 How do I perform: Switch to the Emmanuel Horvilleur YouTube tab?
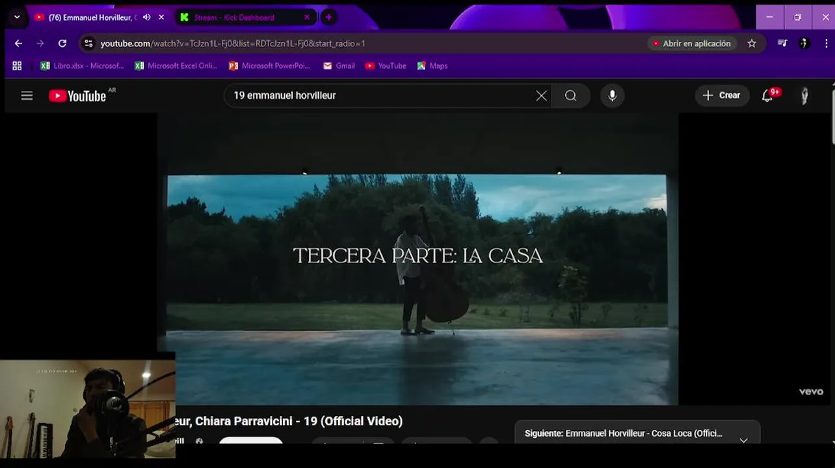pyautogui.click(x=92, y=18)
